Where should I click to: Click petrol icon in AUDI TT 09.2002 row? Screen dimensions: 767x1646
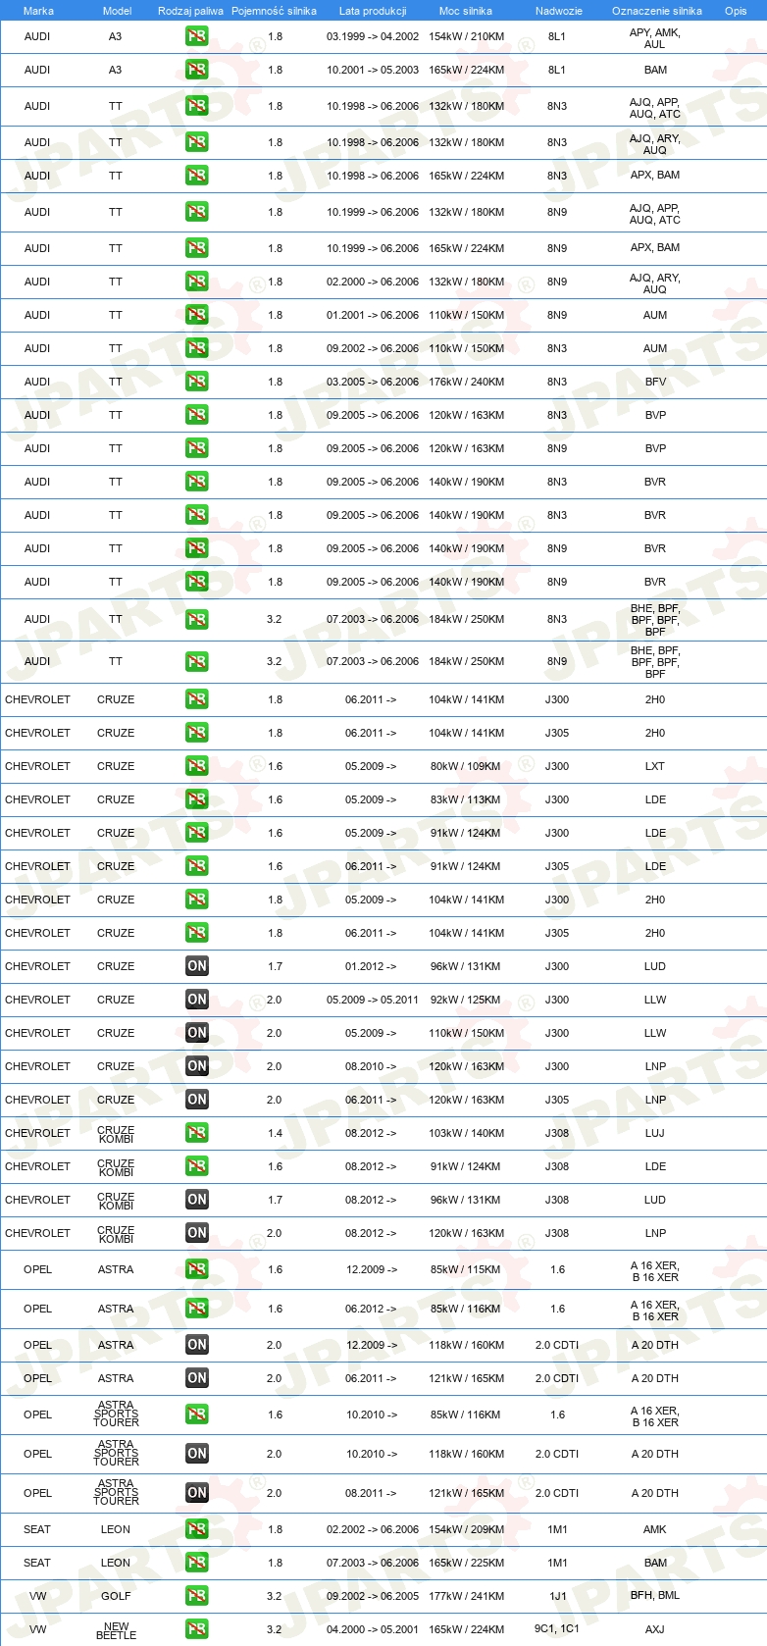point(196,348)
